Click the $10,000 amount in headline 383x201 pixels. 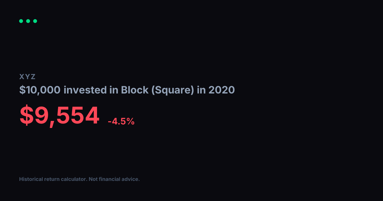tap(40, 90)
